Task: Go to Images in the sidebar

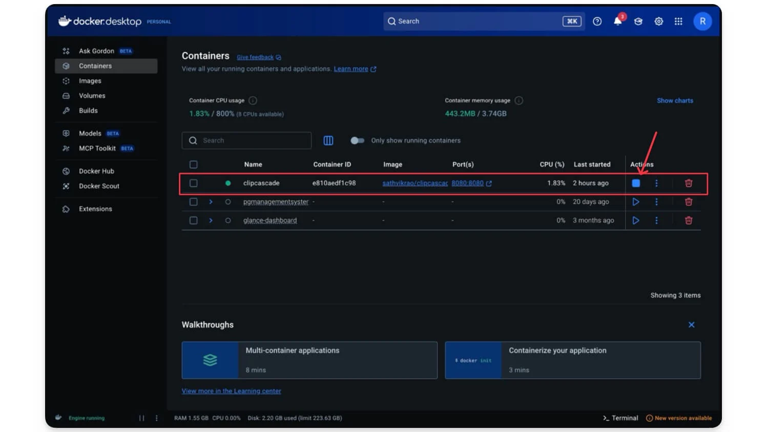Action: (x=90, y=81)
